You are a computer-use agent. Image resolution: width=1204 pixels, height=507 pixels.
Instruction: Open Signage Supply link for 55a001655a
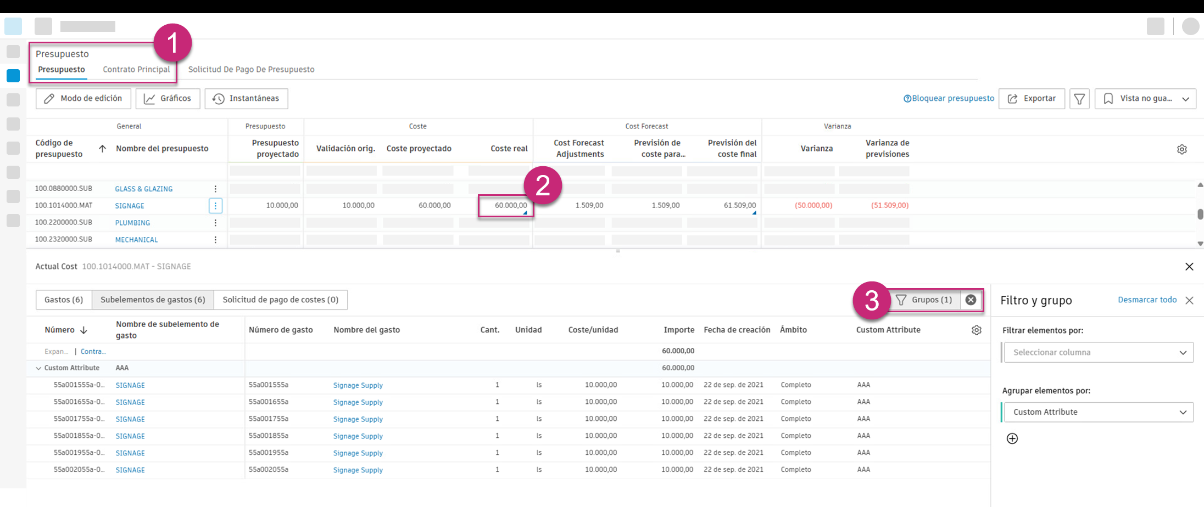pos(358,403)
